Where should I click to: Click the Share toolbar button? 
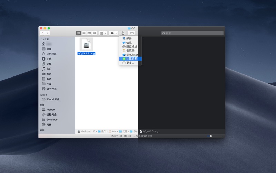tap(123, 33)
